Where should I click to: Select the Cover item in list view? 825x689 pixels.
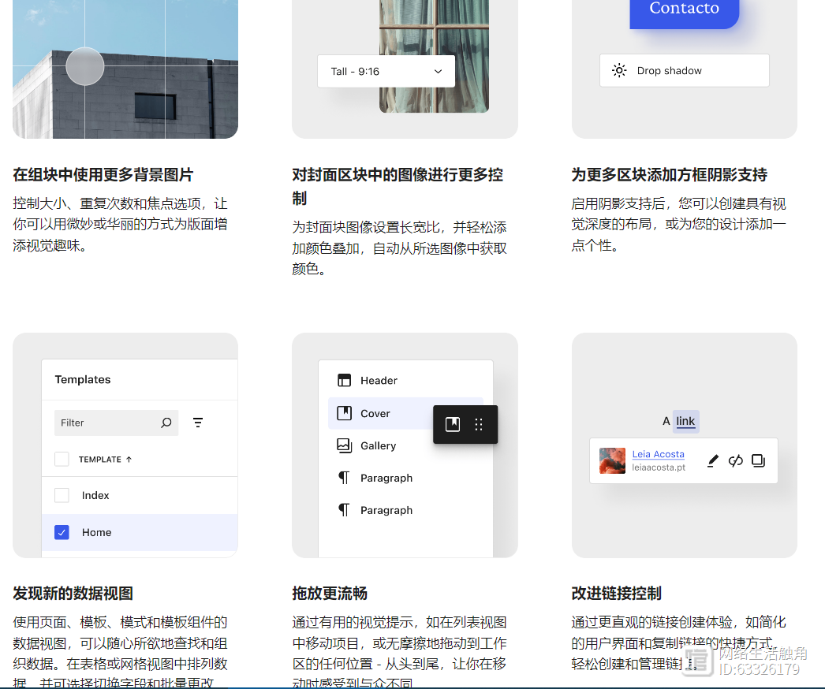click(x=375, y=413)
